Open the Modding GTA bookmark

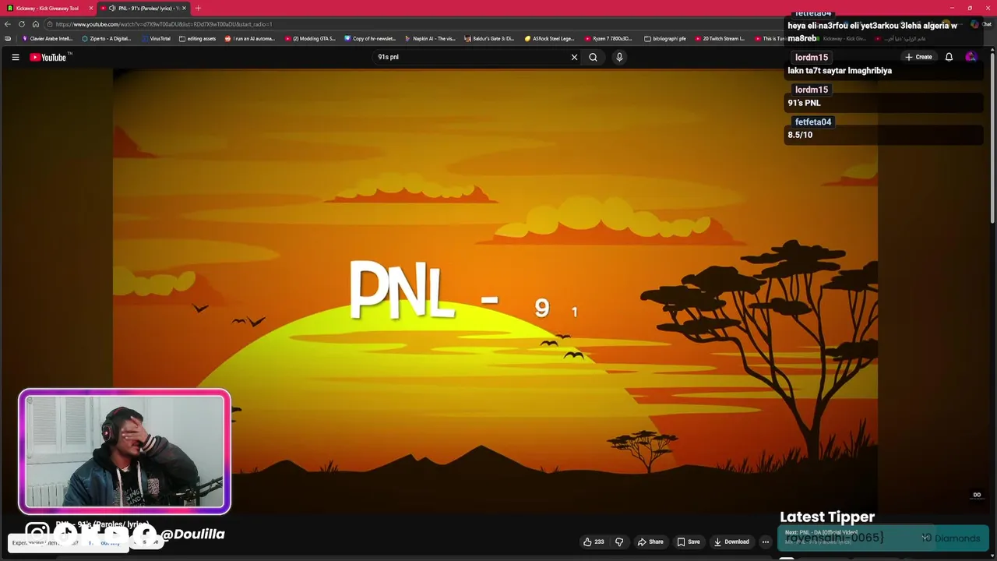pyautogui.click(x=310, y=38)
